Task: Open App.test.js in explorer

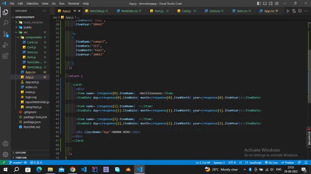Action: 32,82
